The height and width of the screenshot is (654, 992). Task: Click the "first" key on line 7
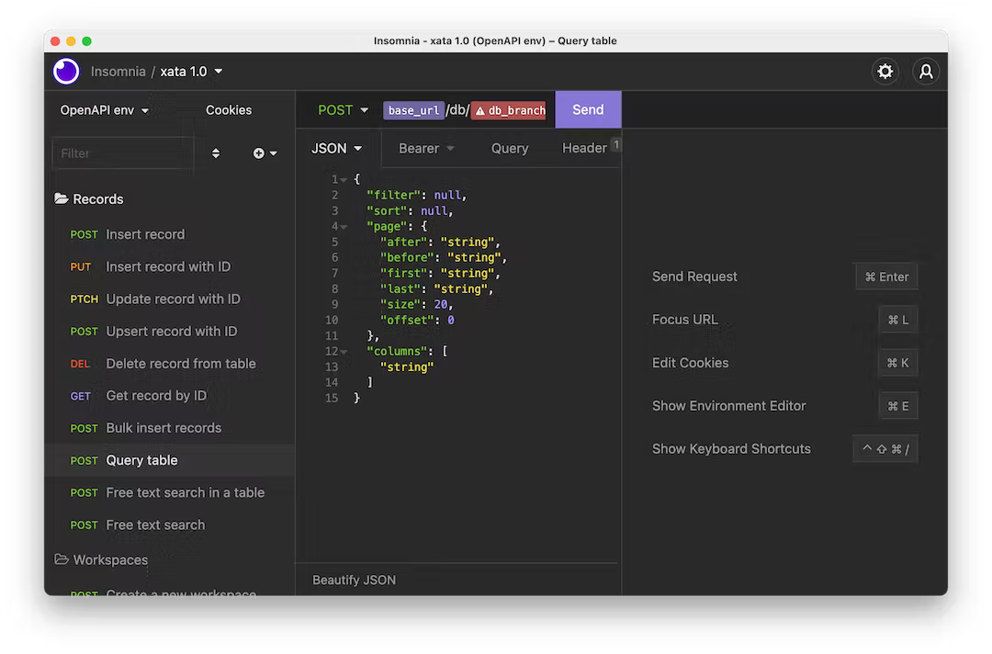point(403,273)
